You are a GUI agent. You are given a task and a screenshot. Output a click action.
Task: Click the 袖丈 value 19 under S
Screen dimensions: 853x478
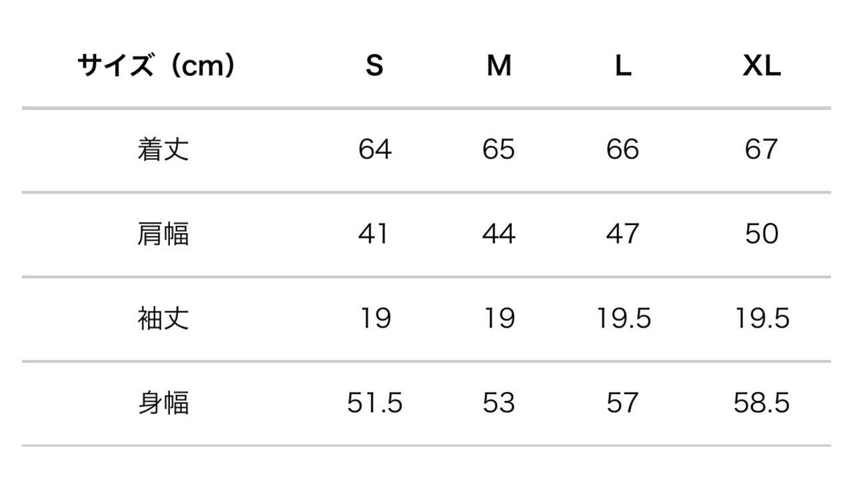[375, 318]
